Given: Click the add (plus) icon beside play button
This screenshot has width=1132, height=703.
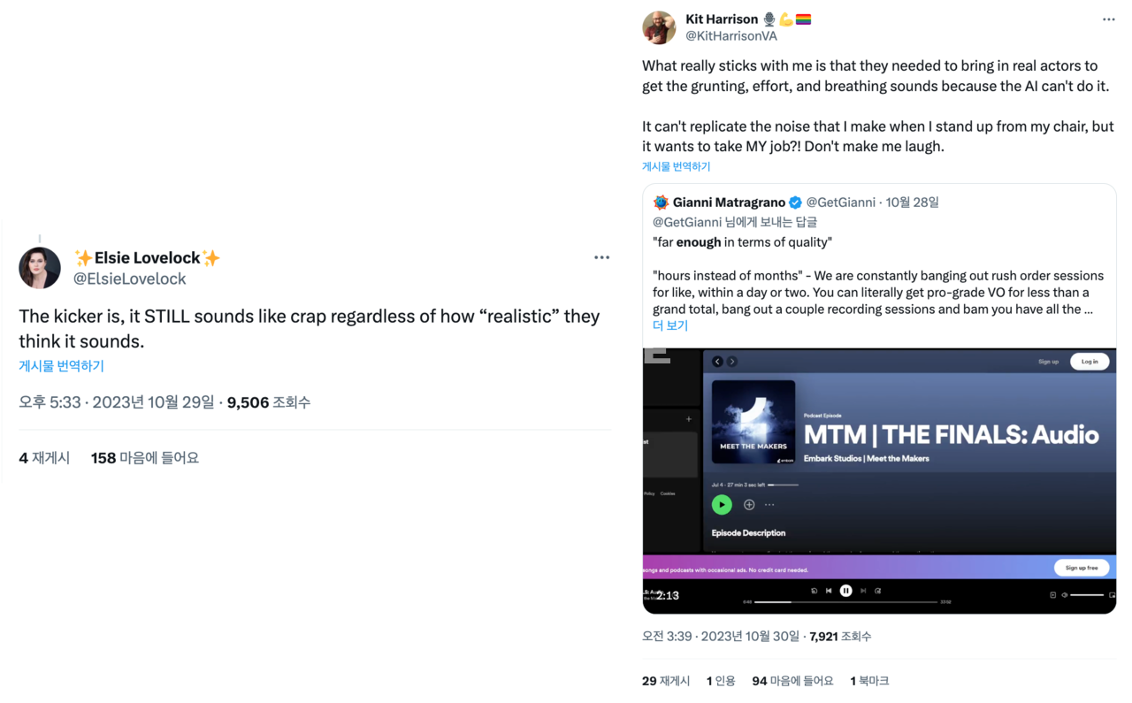Looking at the screenshot, I should click(749, 505).
